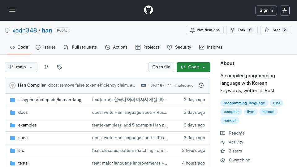Click the watching eye icon
The image size is (297, 167).
pyautogui.click(x=223, y=160)
